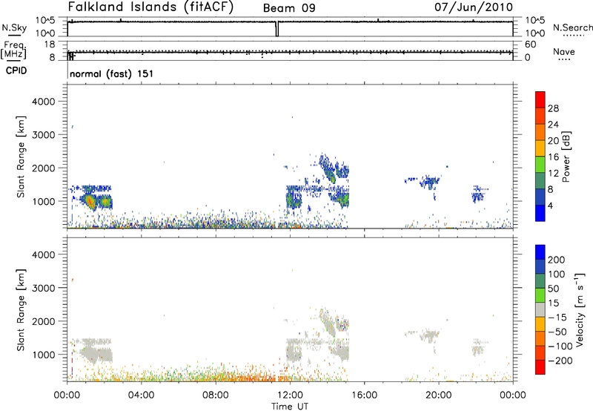
Task: Click the 'N.Search' legend label
Action: pos(572,27)
